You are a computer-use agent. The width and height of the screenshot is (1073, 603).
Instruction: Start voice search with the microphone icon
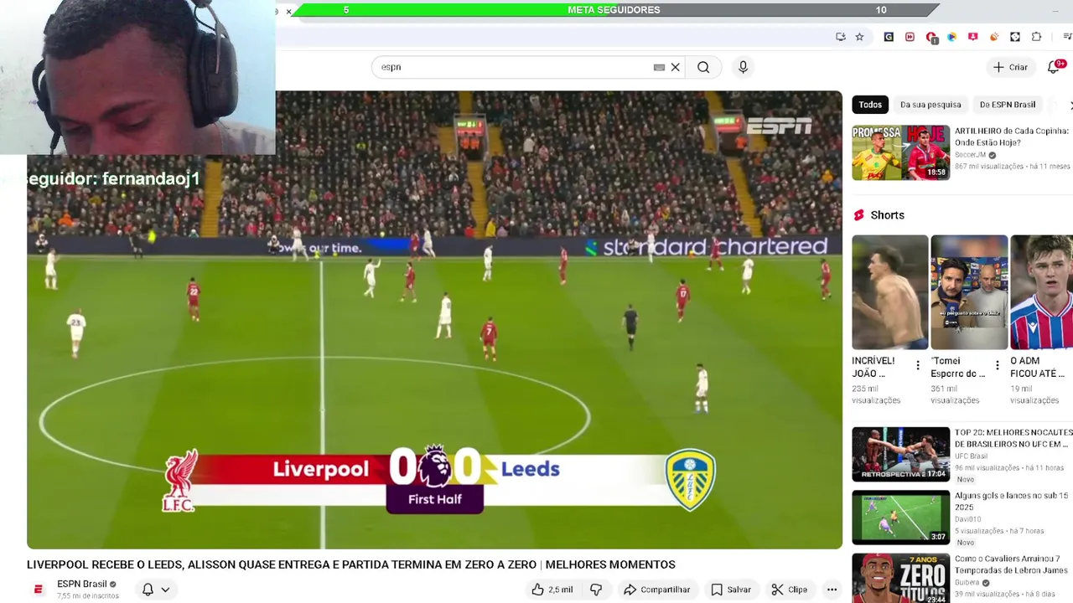(x=743, y=67)
